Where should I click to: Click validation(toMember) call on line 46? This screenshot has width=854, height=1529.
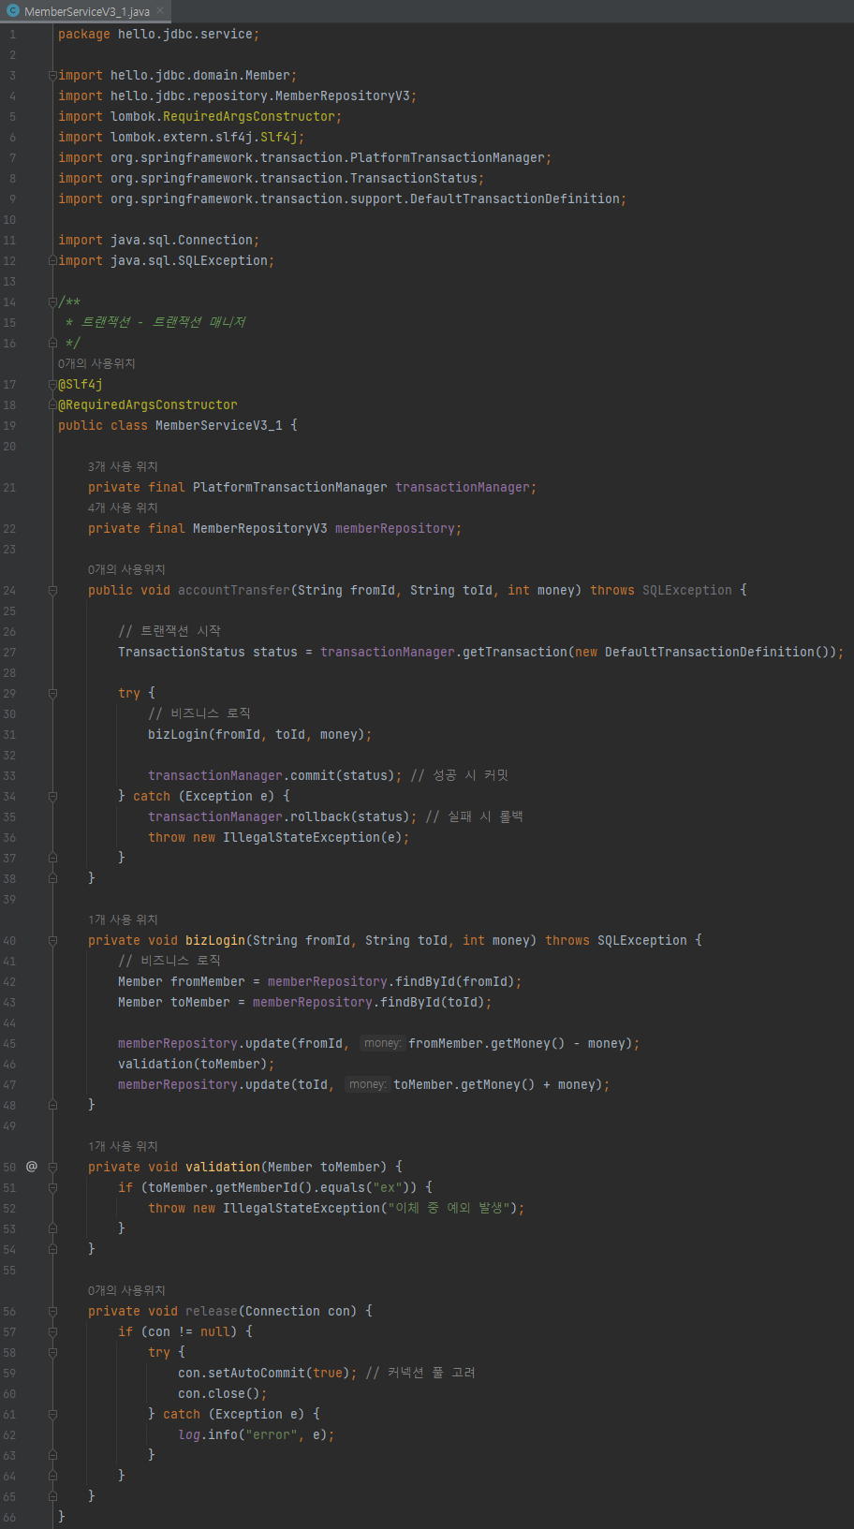pyautogui.click(x=193, y=1064)
